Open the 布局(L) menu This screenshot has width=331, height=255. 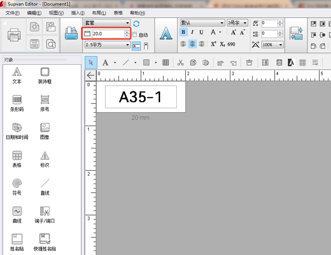[99, 13]
